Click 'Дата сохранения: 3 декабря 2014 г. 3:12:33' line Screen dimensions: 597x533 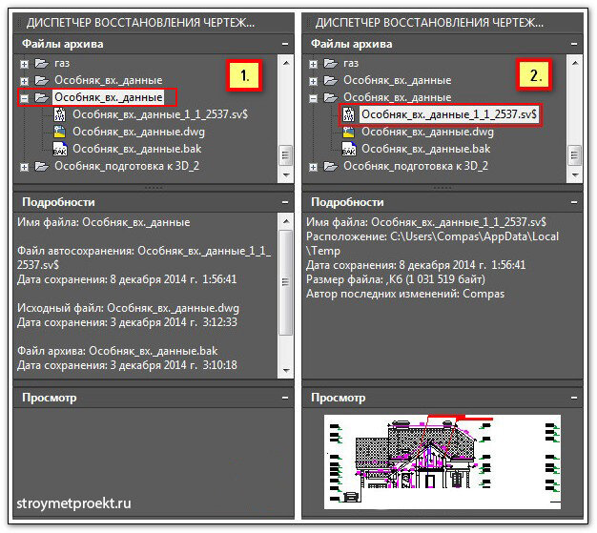click(x=127, y=322)
